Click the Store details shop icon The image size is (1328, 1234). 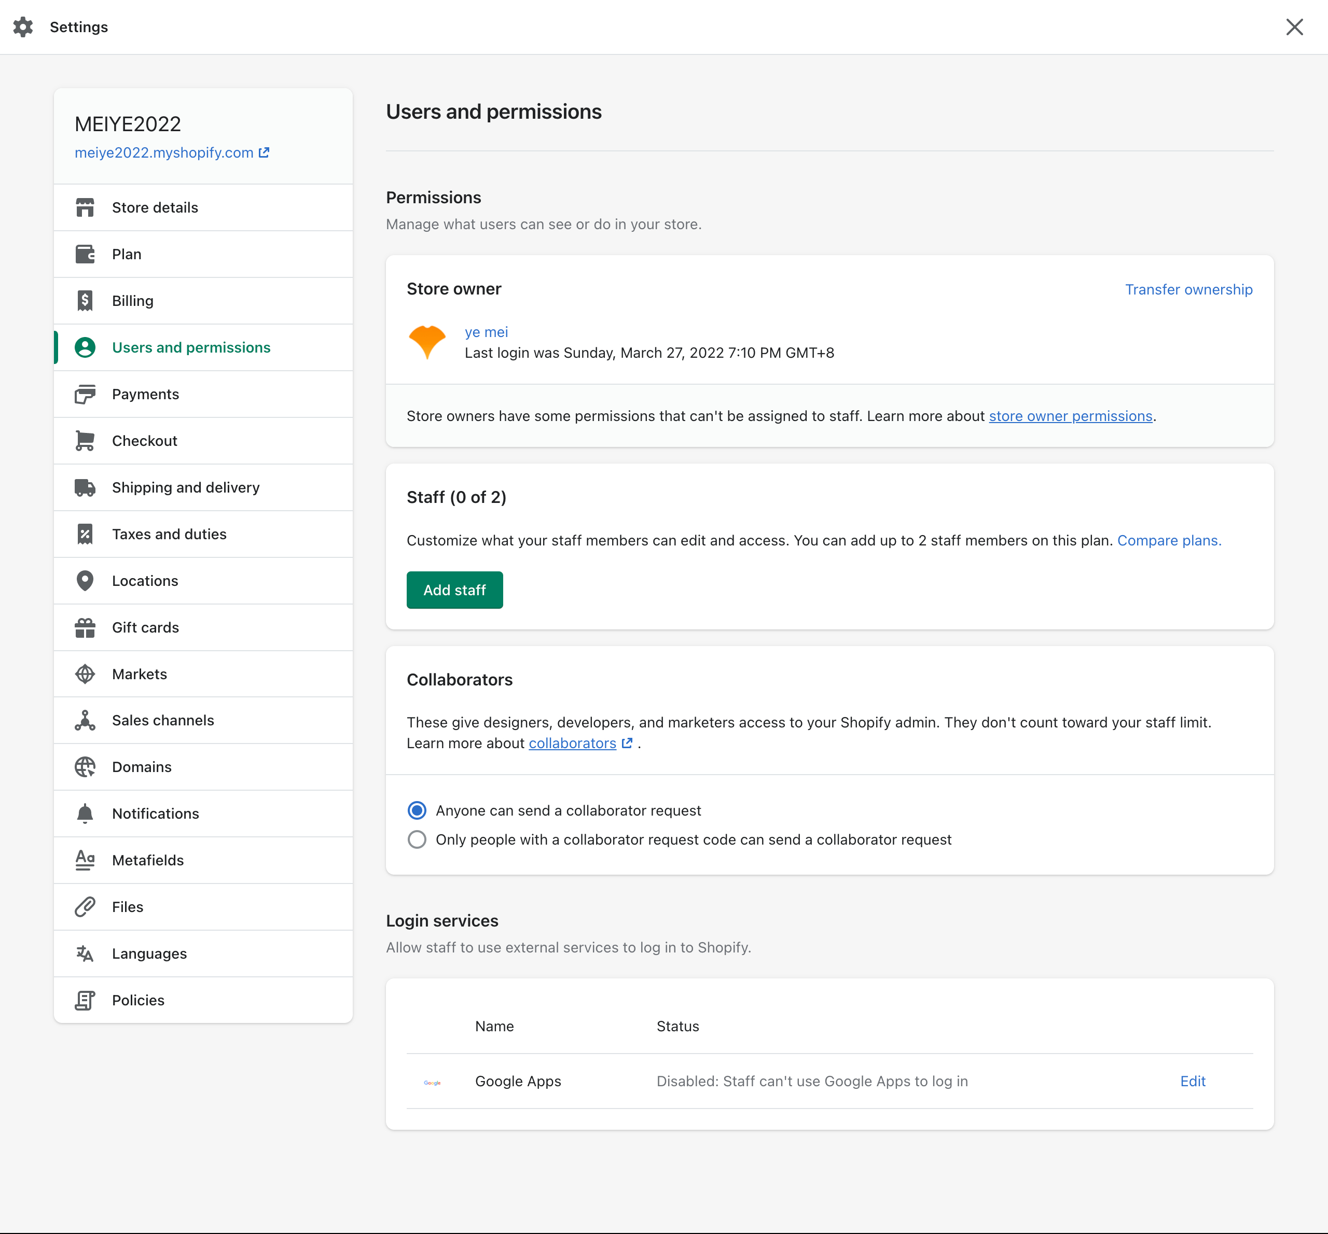[x=85, y=208]
